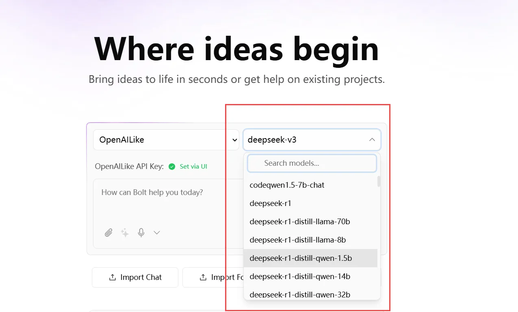518x312 pixels.
Task: Open the OpenAILike provider dropdown
Action: pos(166,140)
